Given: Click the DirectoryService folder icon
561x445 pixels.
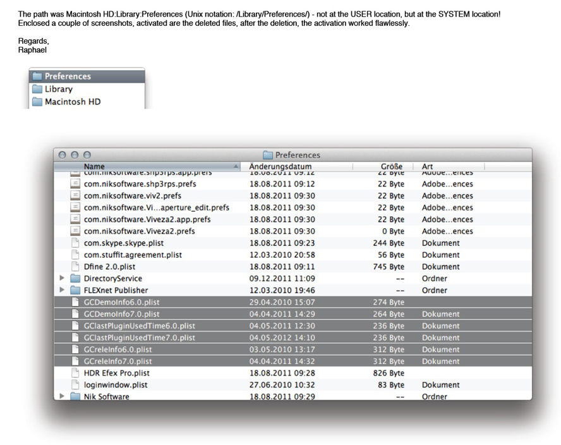Looking at the screenshot, I should coord(75,279).
